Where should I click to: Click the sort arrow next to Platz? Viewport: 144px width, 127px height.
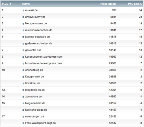tap(11, 4)
